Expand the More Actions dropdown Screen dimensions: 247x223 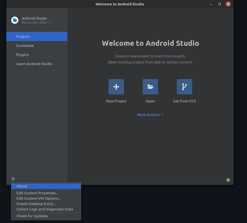click(150, 115)
